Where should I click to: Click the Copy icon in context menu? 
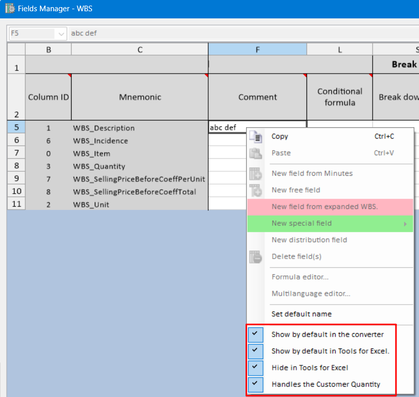coord(255,136)
